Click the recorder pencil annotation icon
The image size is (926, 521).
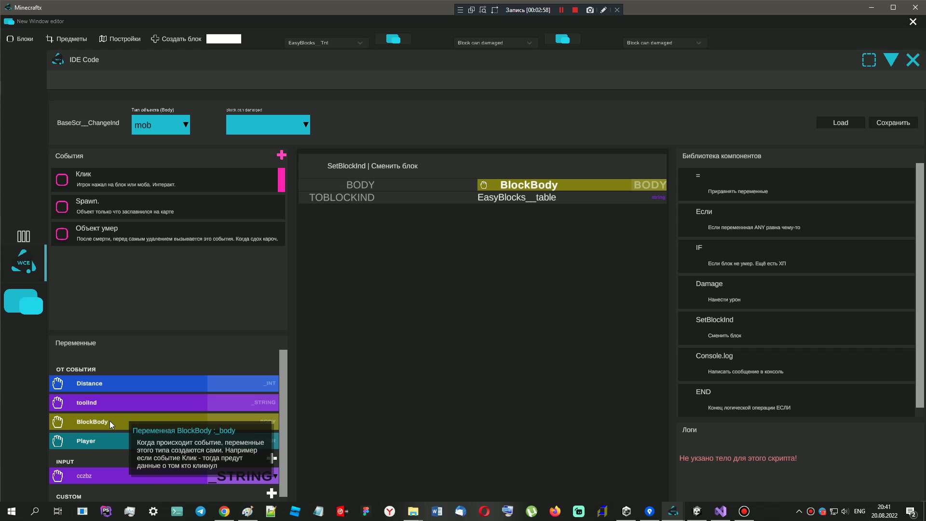[x=603, y=10]
